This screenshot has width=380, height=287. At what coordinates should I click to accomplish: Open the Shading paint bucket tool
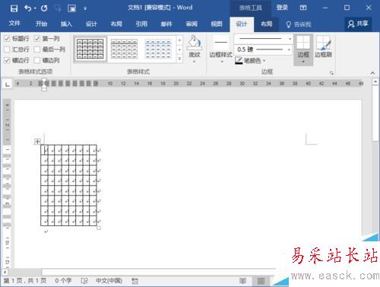195,42
